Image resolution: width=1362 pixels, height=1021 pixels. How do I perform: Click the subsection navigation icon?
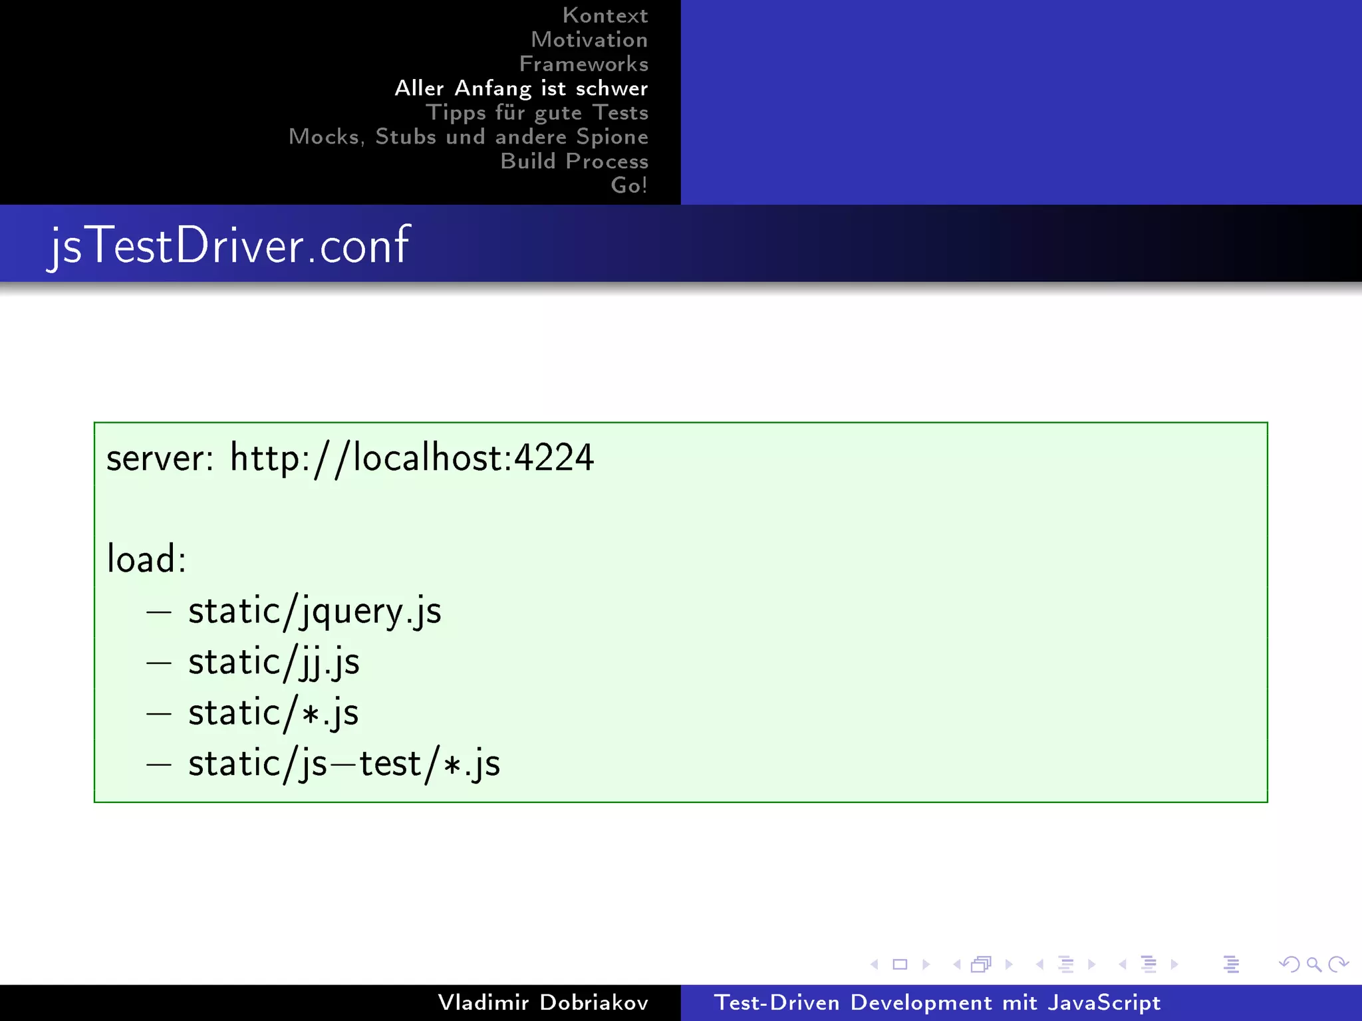[x=1065, y=964]
